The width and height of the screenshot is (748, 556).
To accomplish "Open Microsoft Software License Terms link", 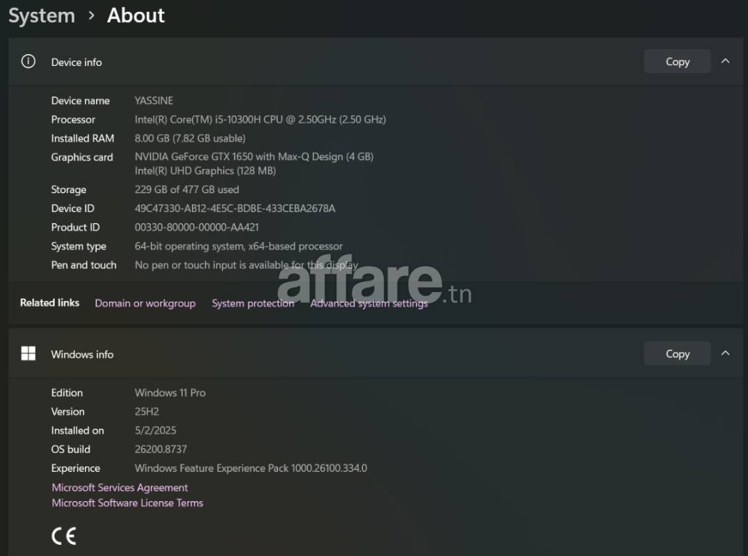I will point(127,502).
